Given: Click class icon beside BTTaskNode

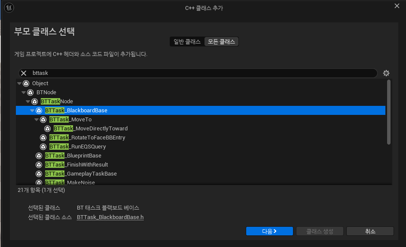Looking at the screenshot, I should coord(35,102).
